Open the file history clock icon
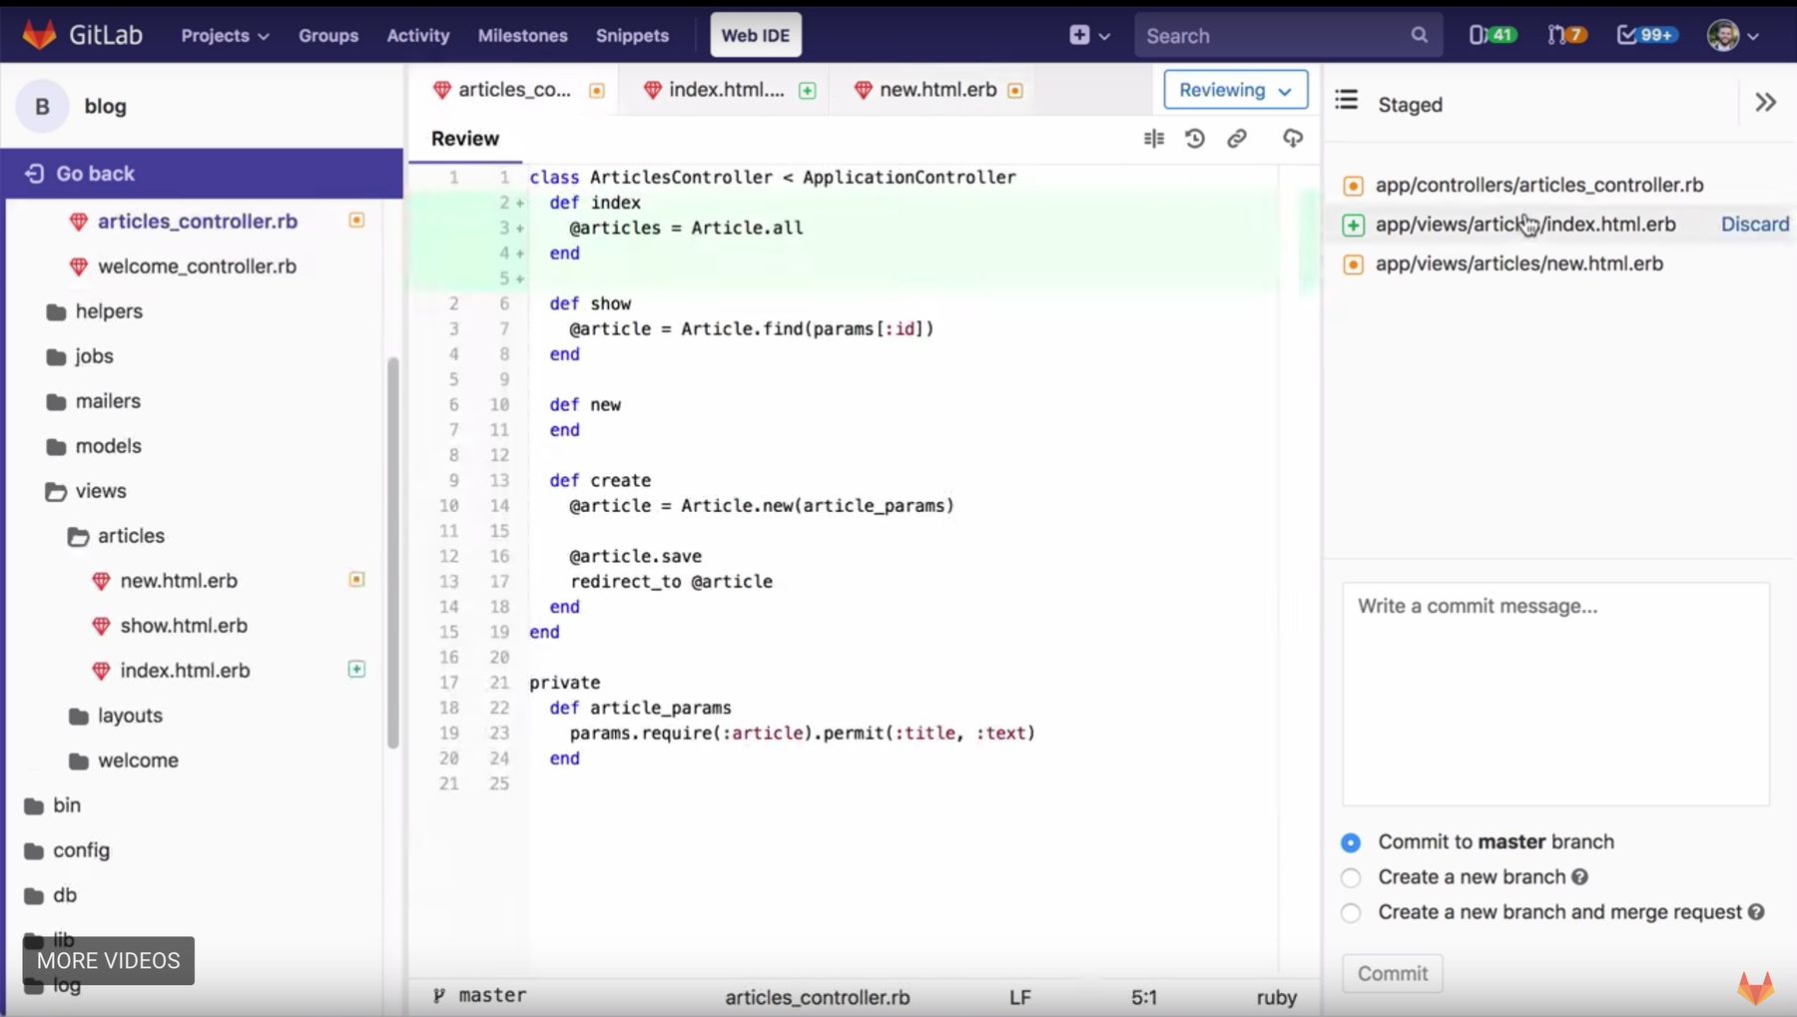This screenshot has height=1017, width=1797. click(1195, 139)
